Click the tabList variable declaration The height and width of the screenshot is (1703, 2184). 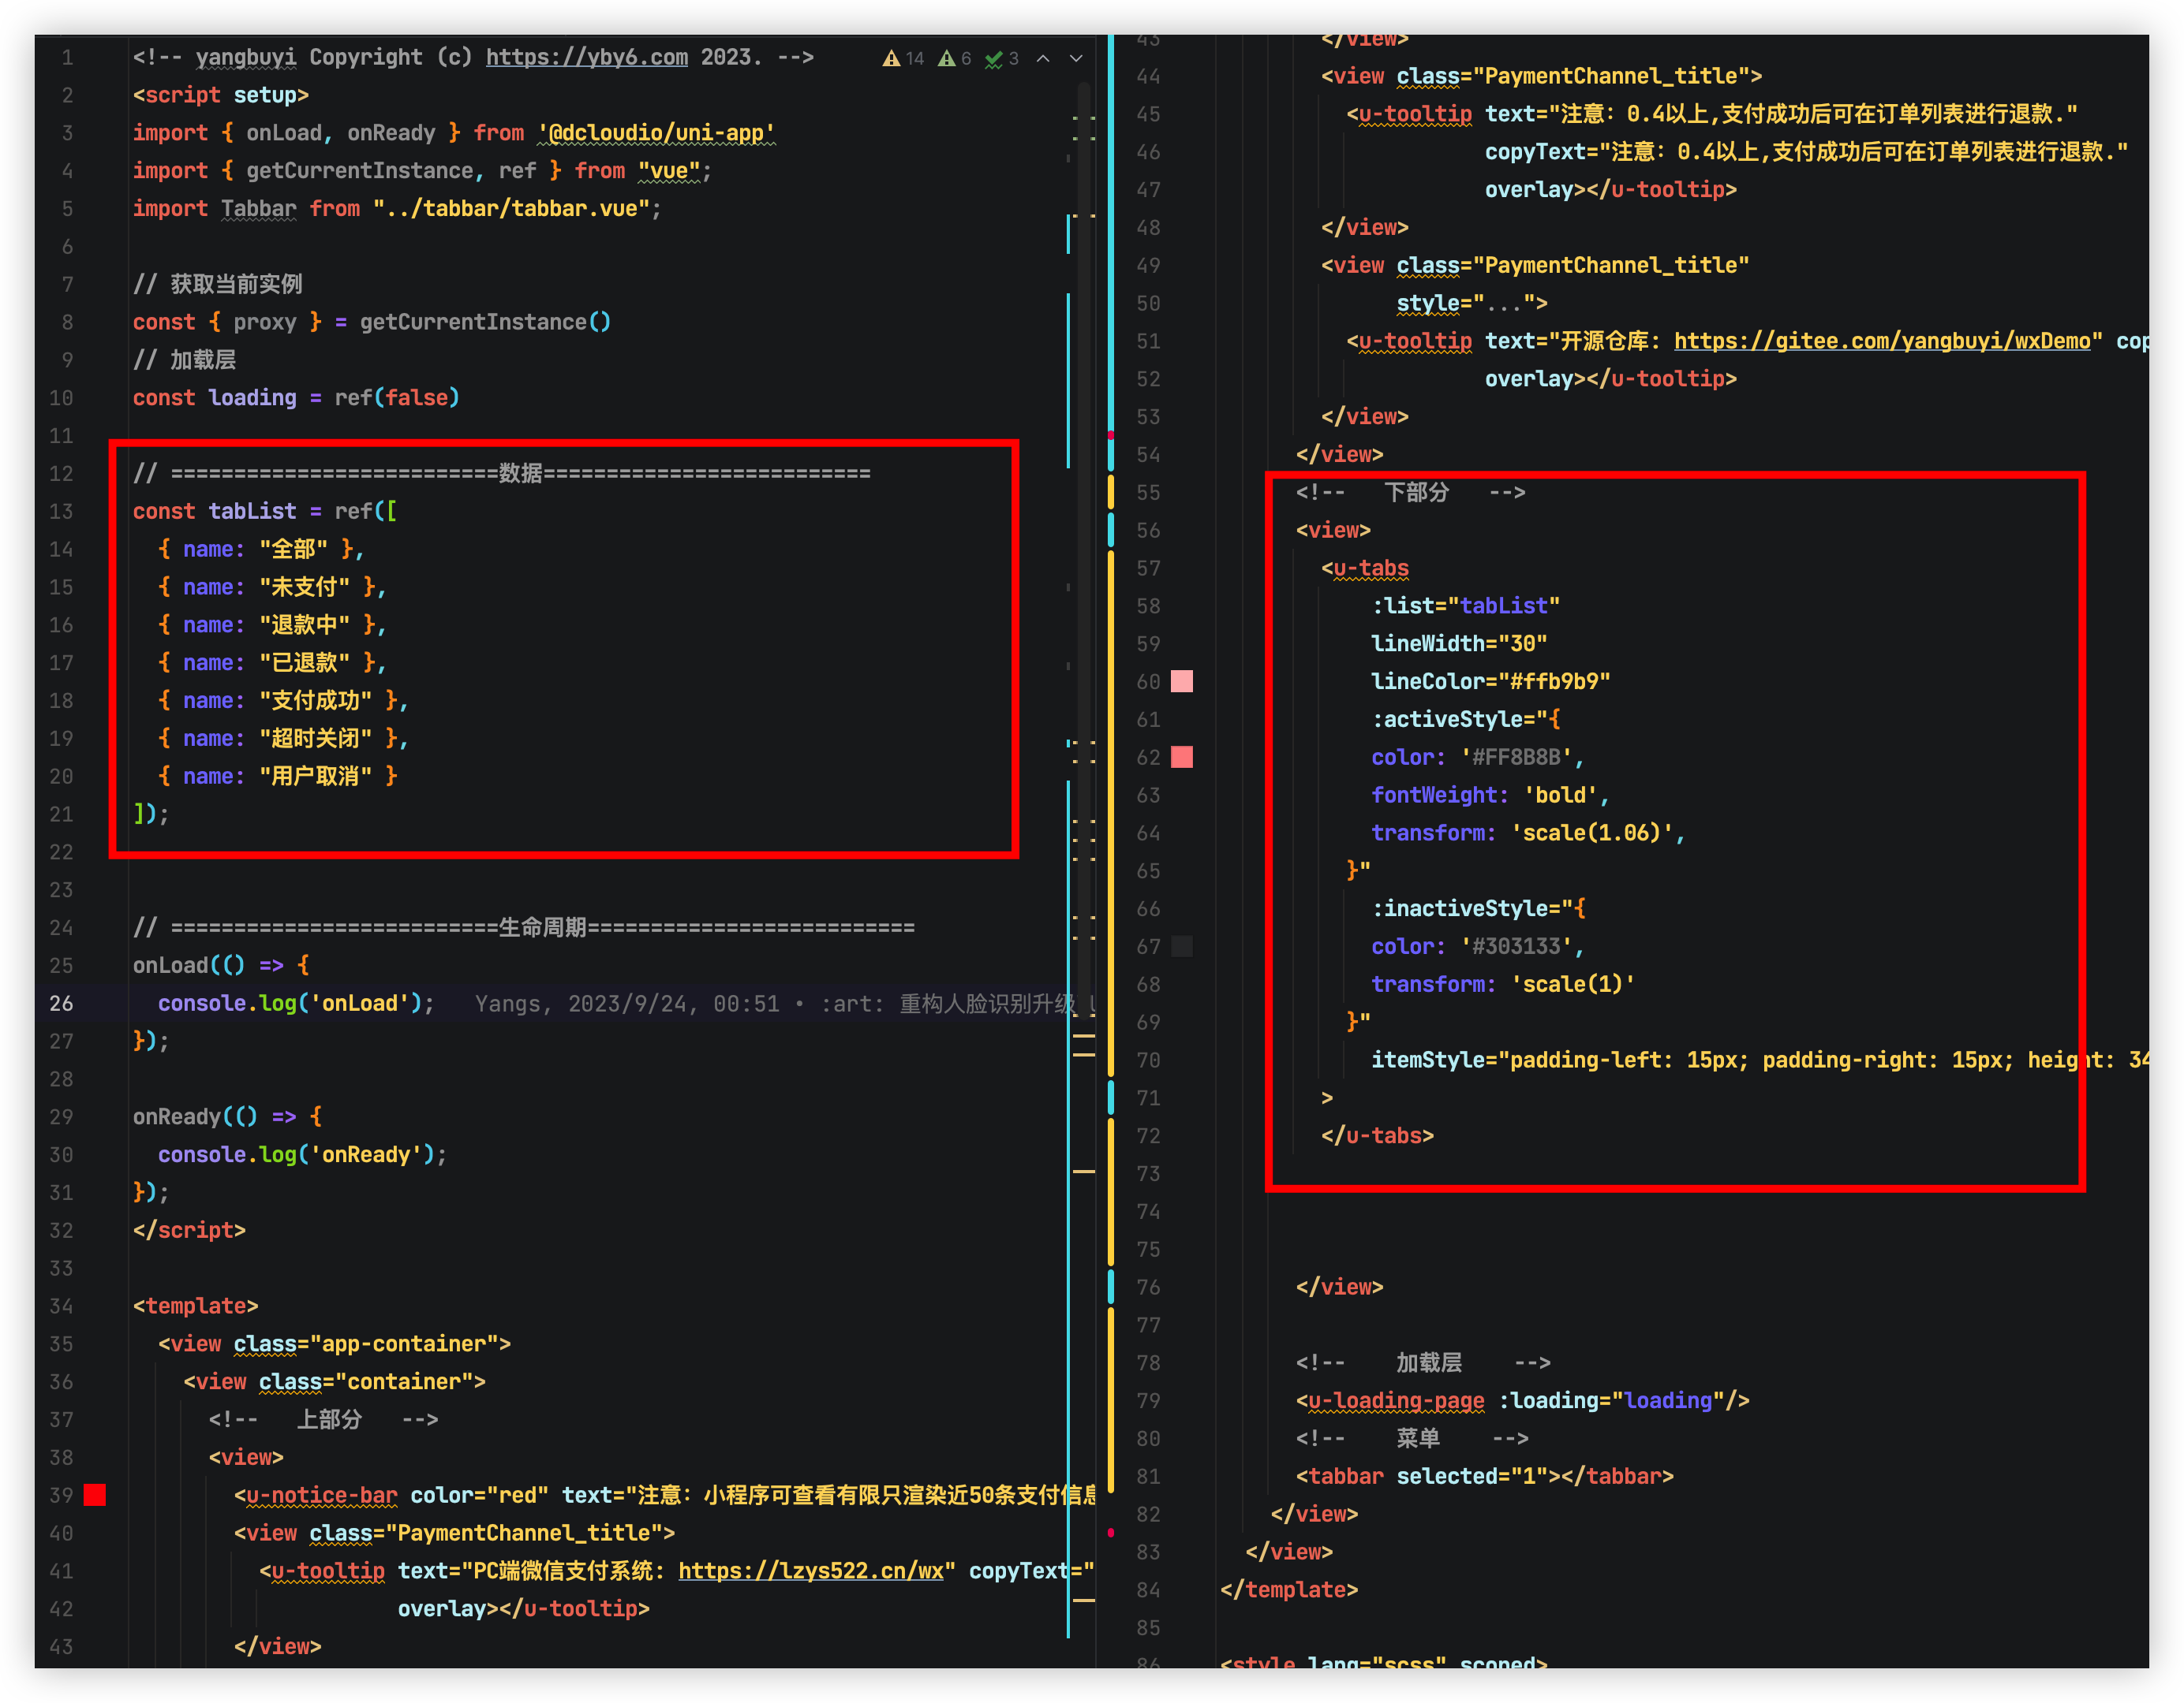click(x=252, y=512)
